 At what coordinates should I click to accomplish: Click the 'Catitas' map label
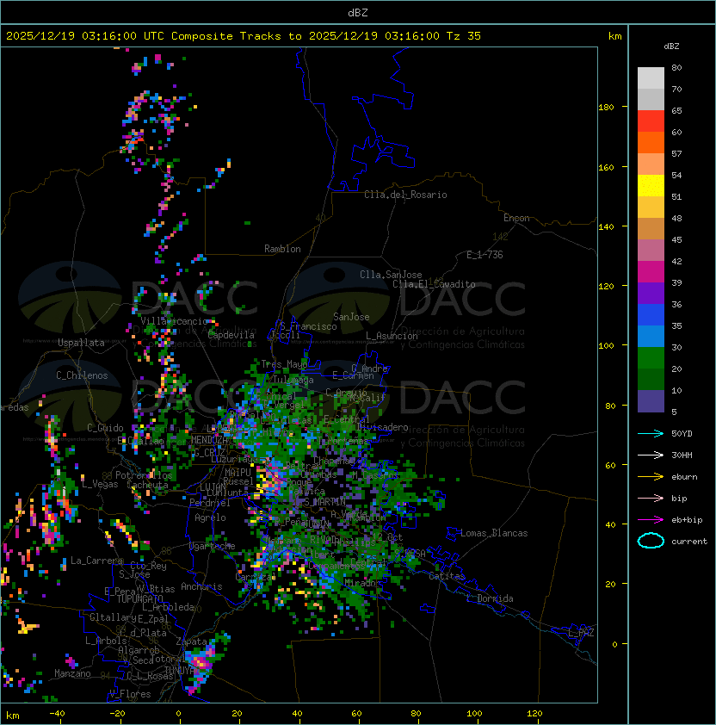pyautogui.click(x=447, y=577)
